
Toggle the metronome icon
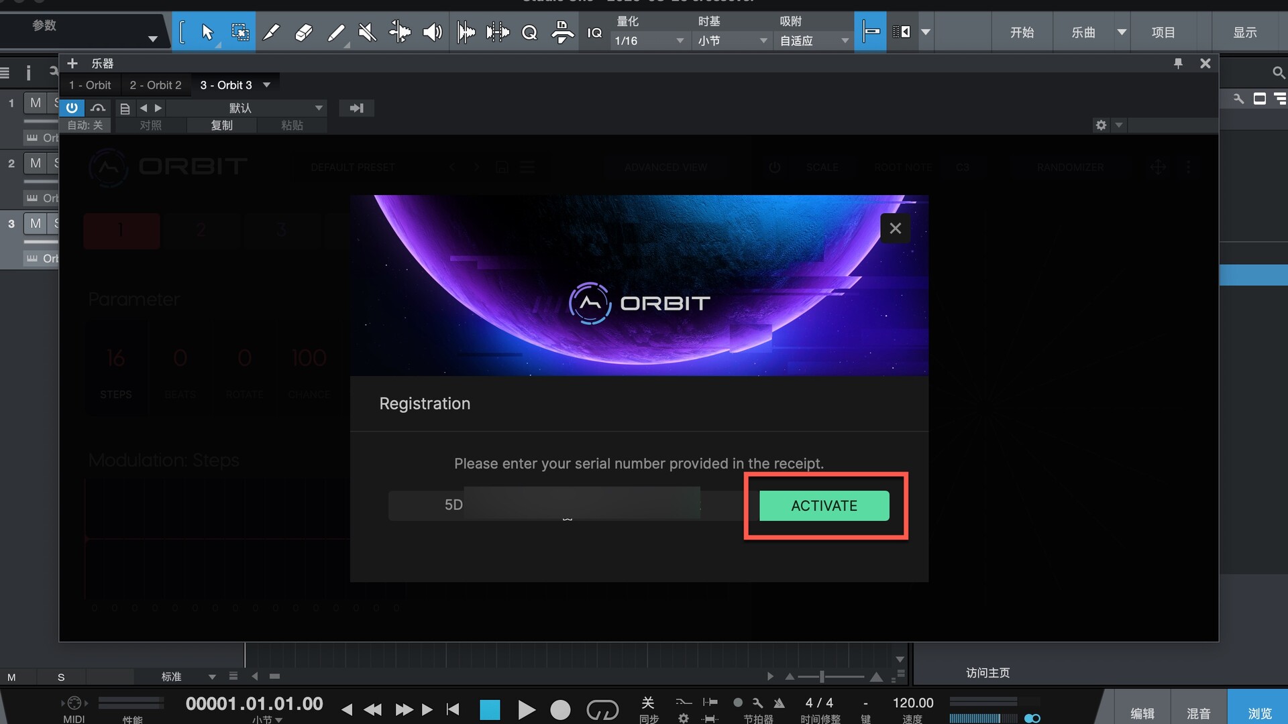coord(779,703)
